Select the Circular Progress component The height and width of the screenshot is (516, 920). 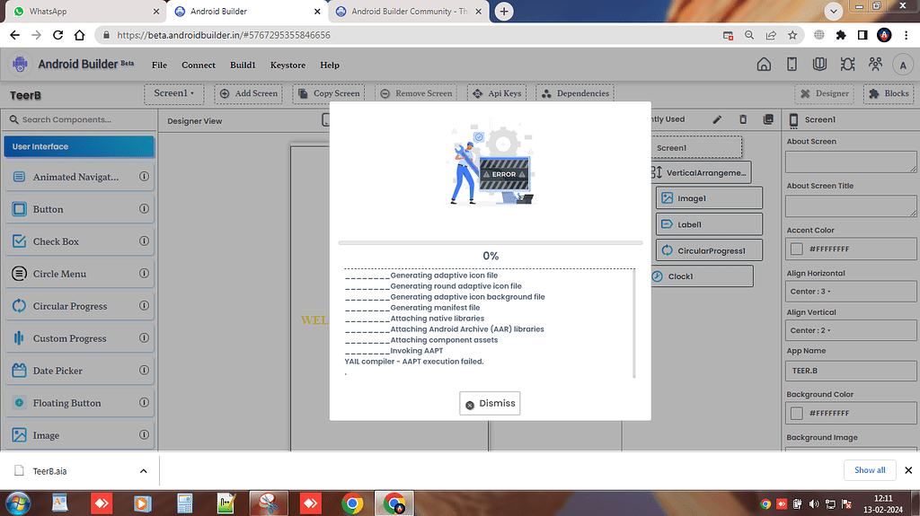[79, 306]
